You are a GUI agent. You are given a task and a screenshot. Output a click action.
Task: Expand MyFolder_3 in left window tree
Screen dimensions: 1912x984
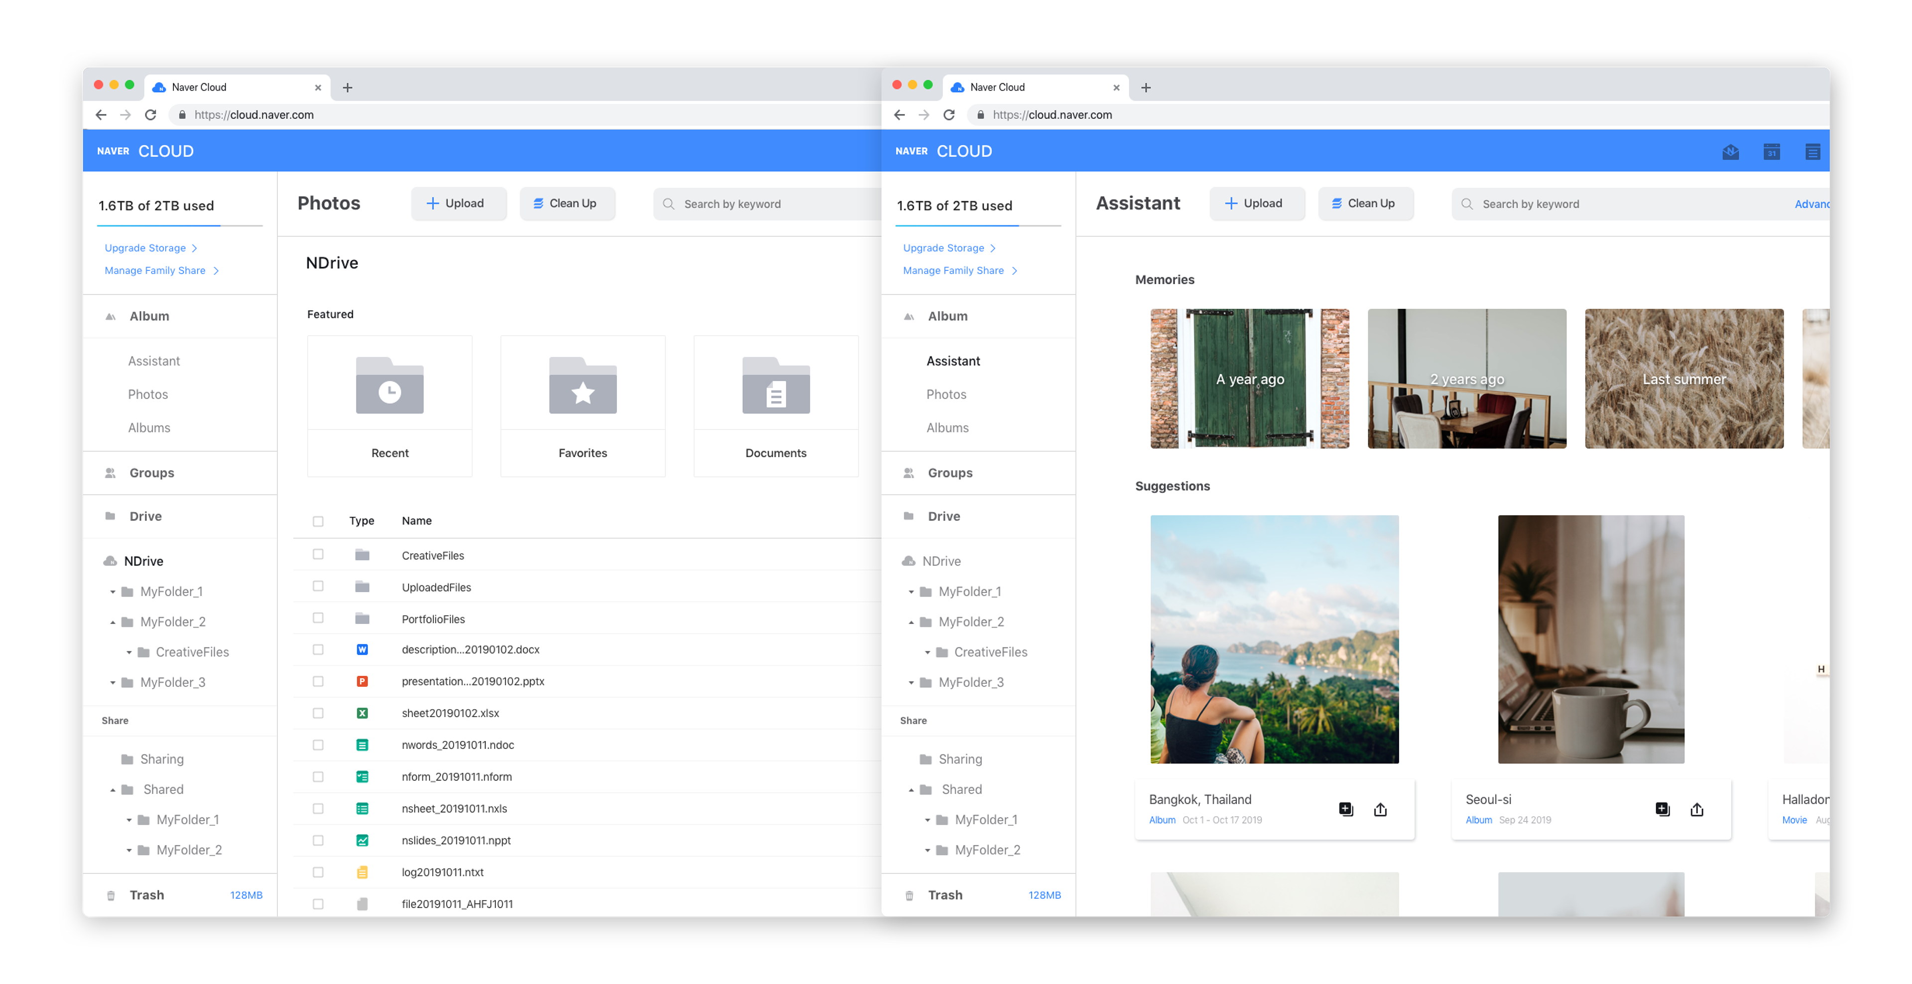pos(113,683)
